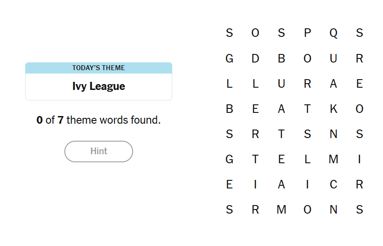The width and height of the screenshot is (383, 246).
Task: Select the letter Q in the grid
Action: (x=334, y=33)
